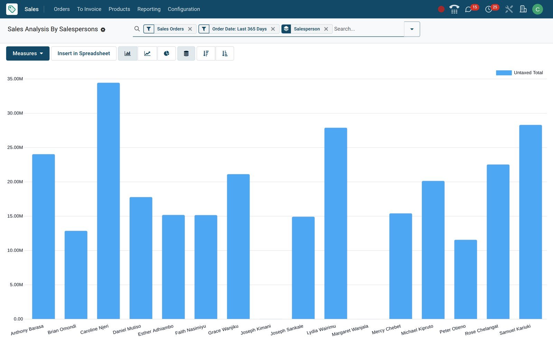
Task: Open the Reporting menu
Action: [x=149, y=9]
